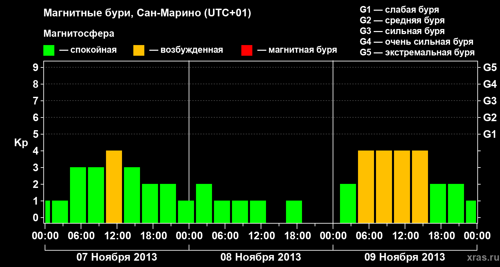Click the legend label '— магнитная буря'
Viewport: 500px width, 267px height.
click(x=297, y=50)
